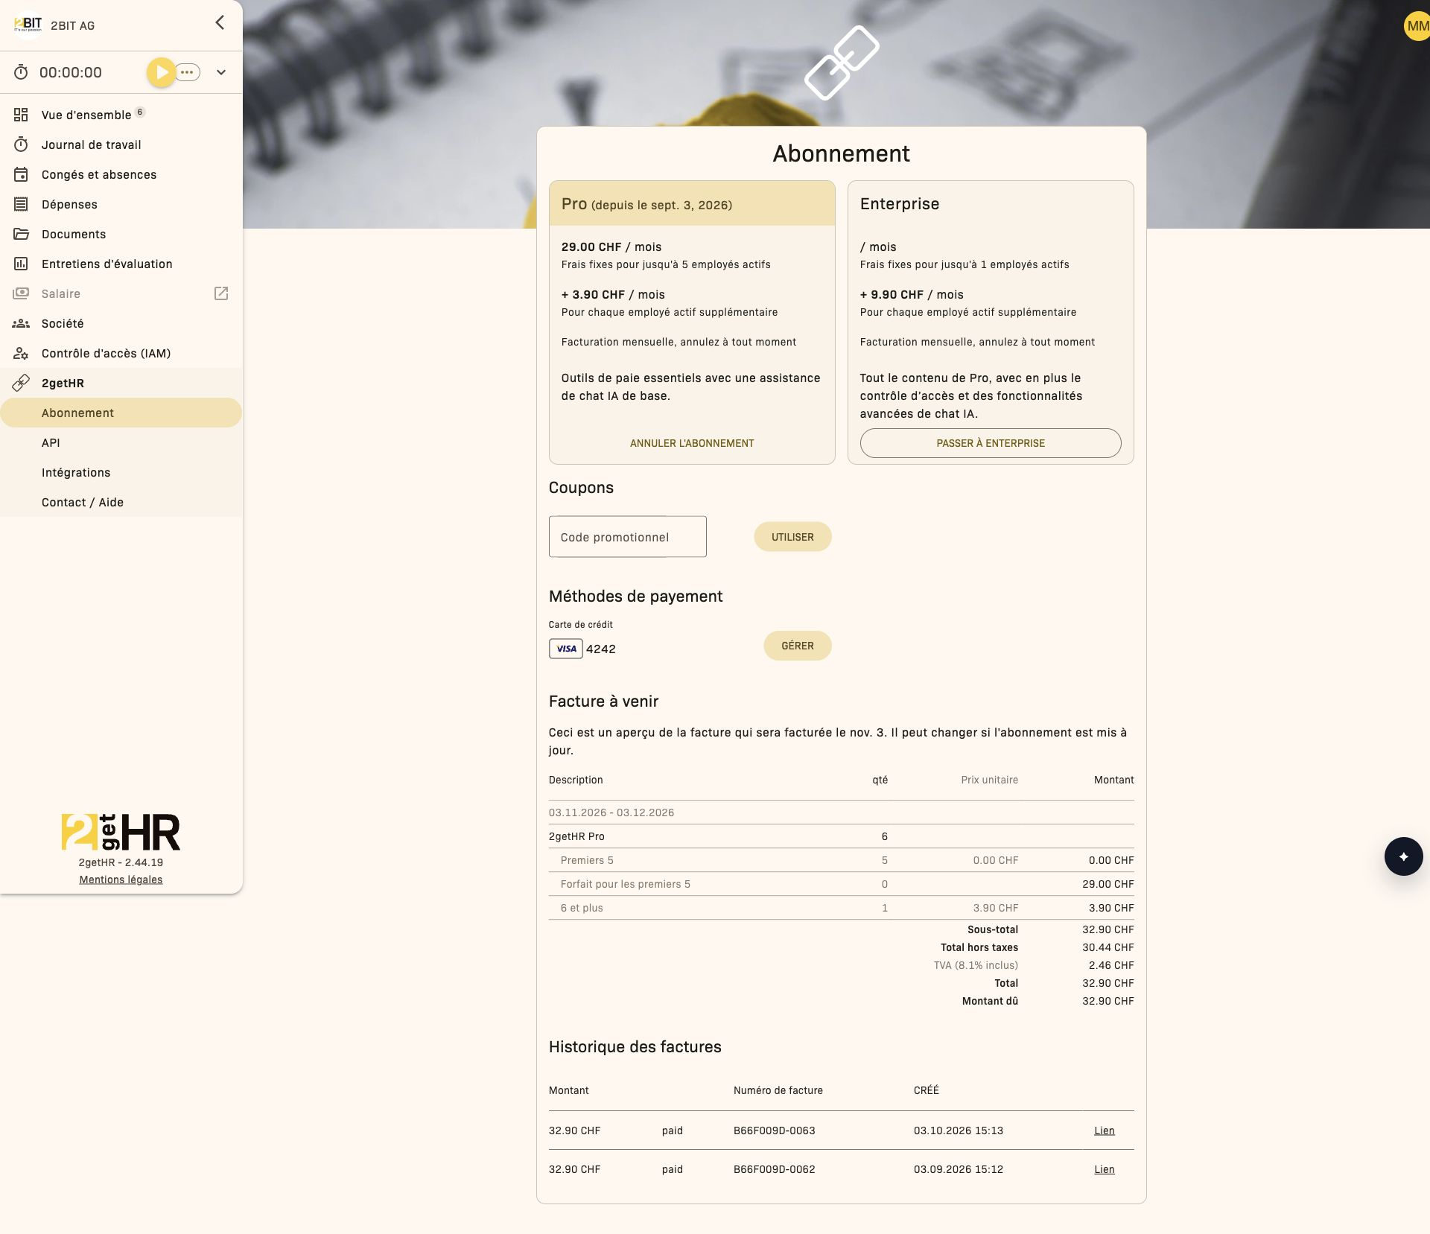Open Salaire external link icon
Image resolution: width=1430 pixels, height=1234 pixels.
221,293
